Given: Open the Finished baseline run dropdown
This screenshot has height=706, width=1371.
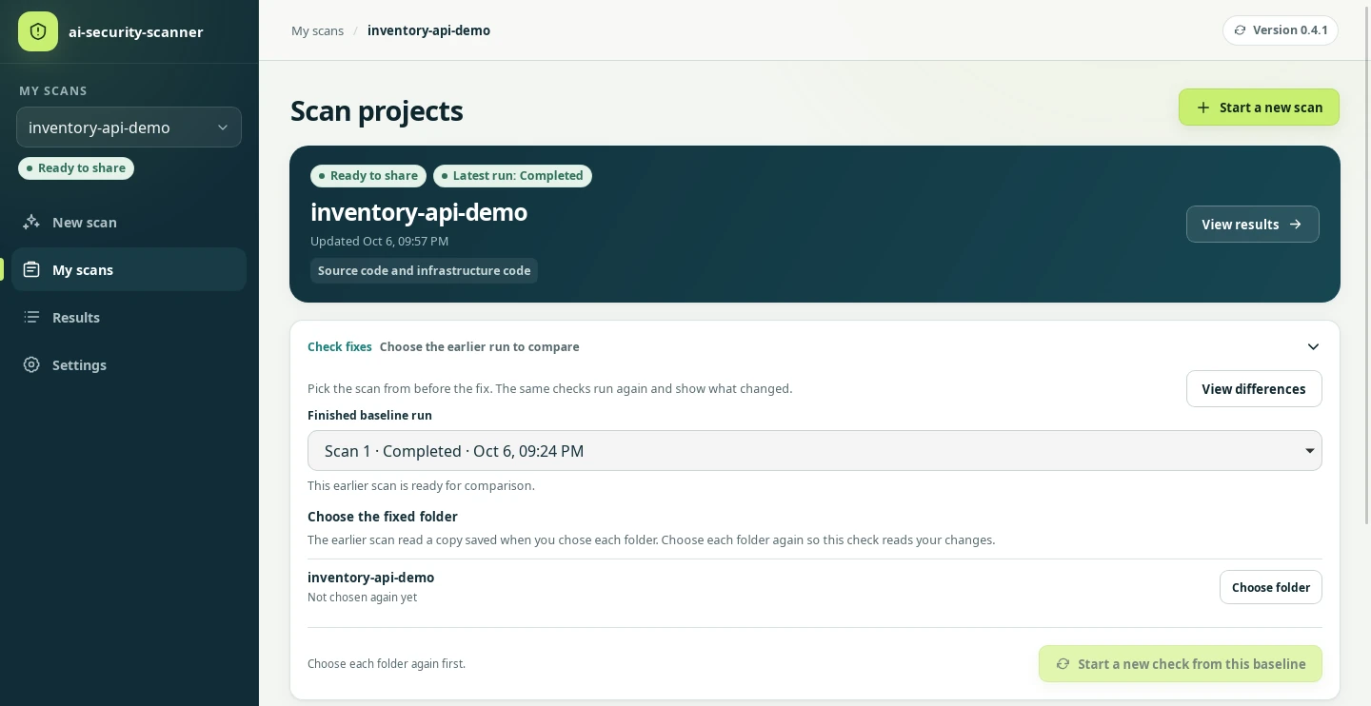Looking at the screenshot, I should pyautogui.click(x=814, y=451).
